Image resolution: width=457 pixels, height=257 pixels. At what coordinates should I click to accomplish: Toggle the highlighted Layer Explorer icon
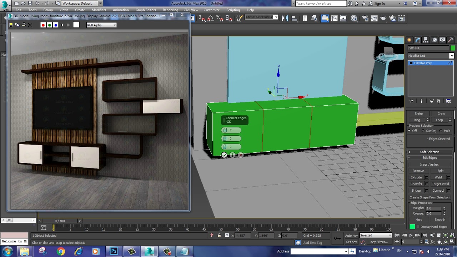click(325, 19)
